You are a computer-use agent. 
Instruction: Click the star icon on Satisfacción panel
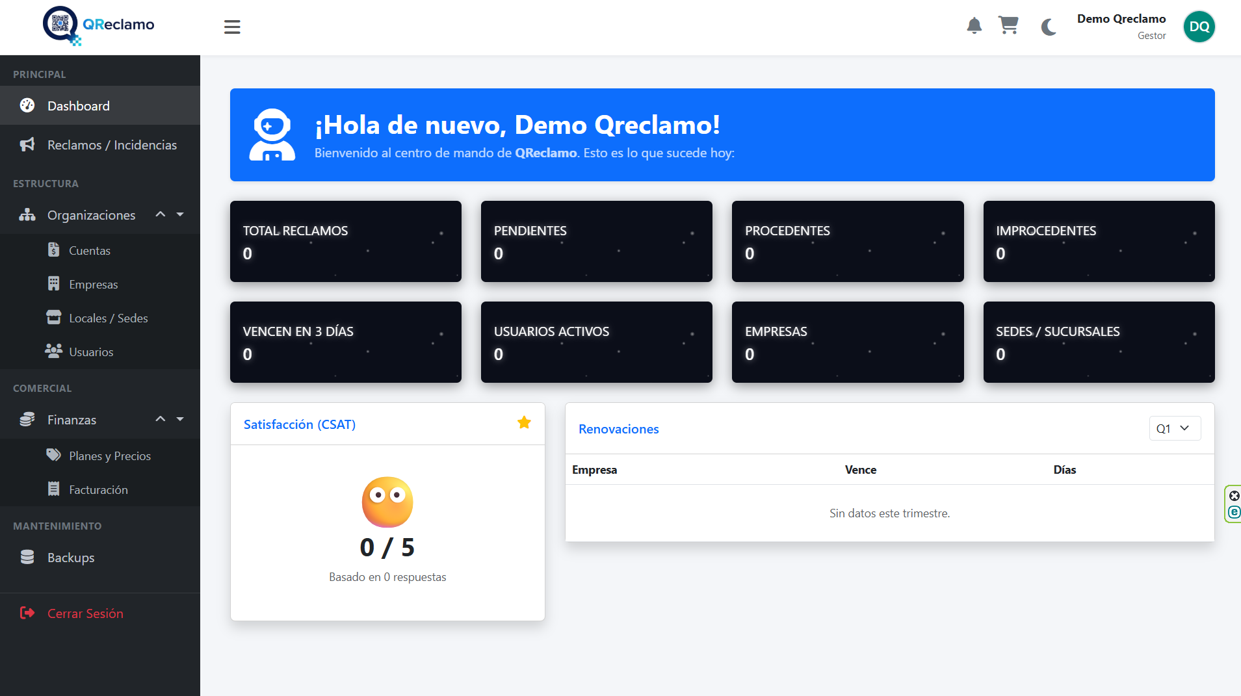524,422
